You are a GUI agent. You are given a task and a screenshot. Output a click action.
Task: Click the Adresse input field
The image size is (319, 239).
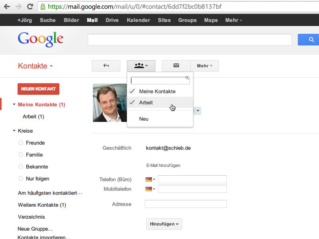186,204
